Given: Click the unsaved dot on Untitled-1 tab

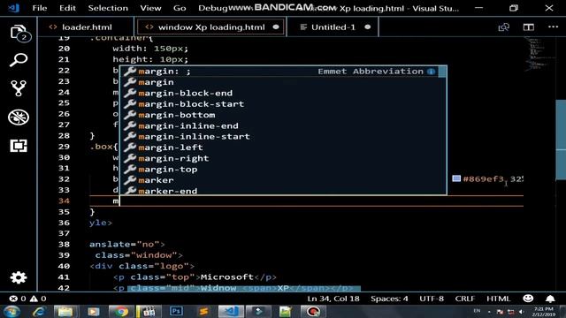Looking at the screenshot, I should [x=368, y=27].
